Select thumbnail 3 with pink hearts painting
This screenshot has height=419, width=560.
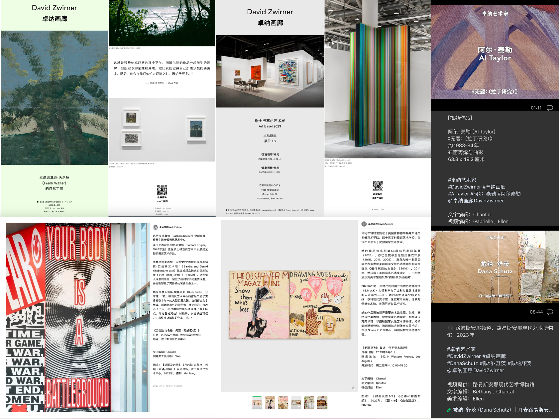[x=283, y=403]
